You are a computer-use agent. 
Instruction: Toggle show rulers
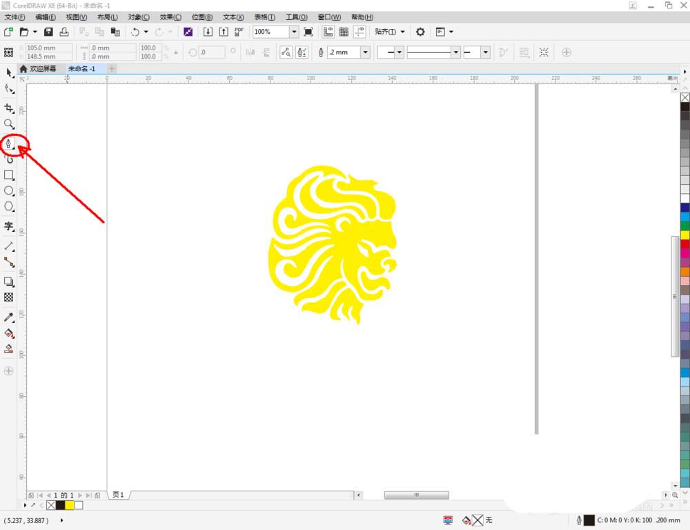pyautogui.click(x=328, y=32)
